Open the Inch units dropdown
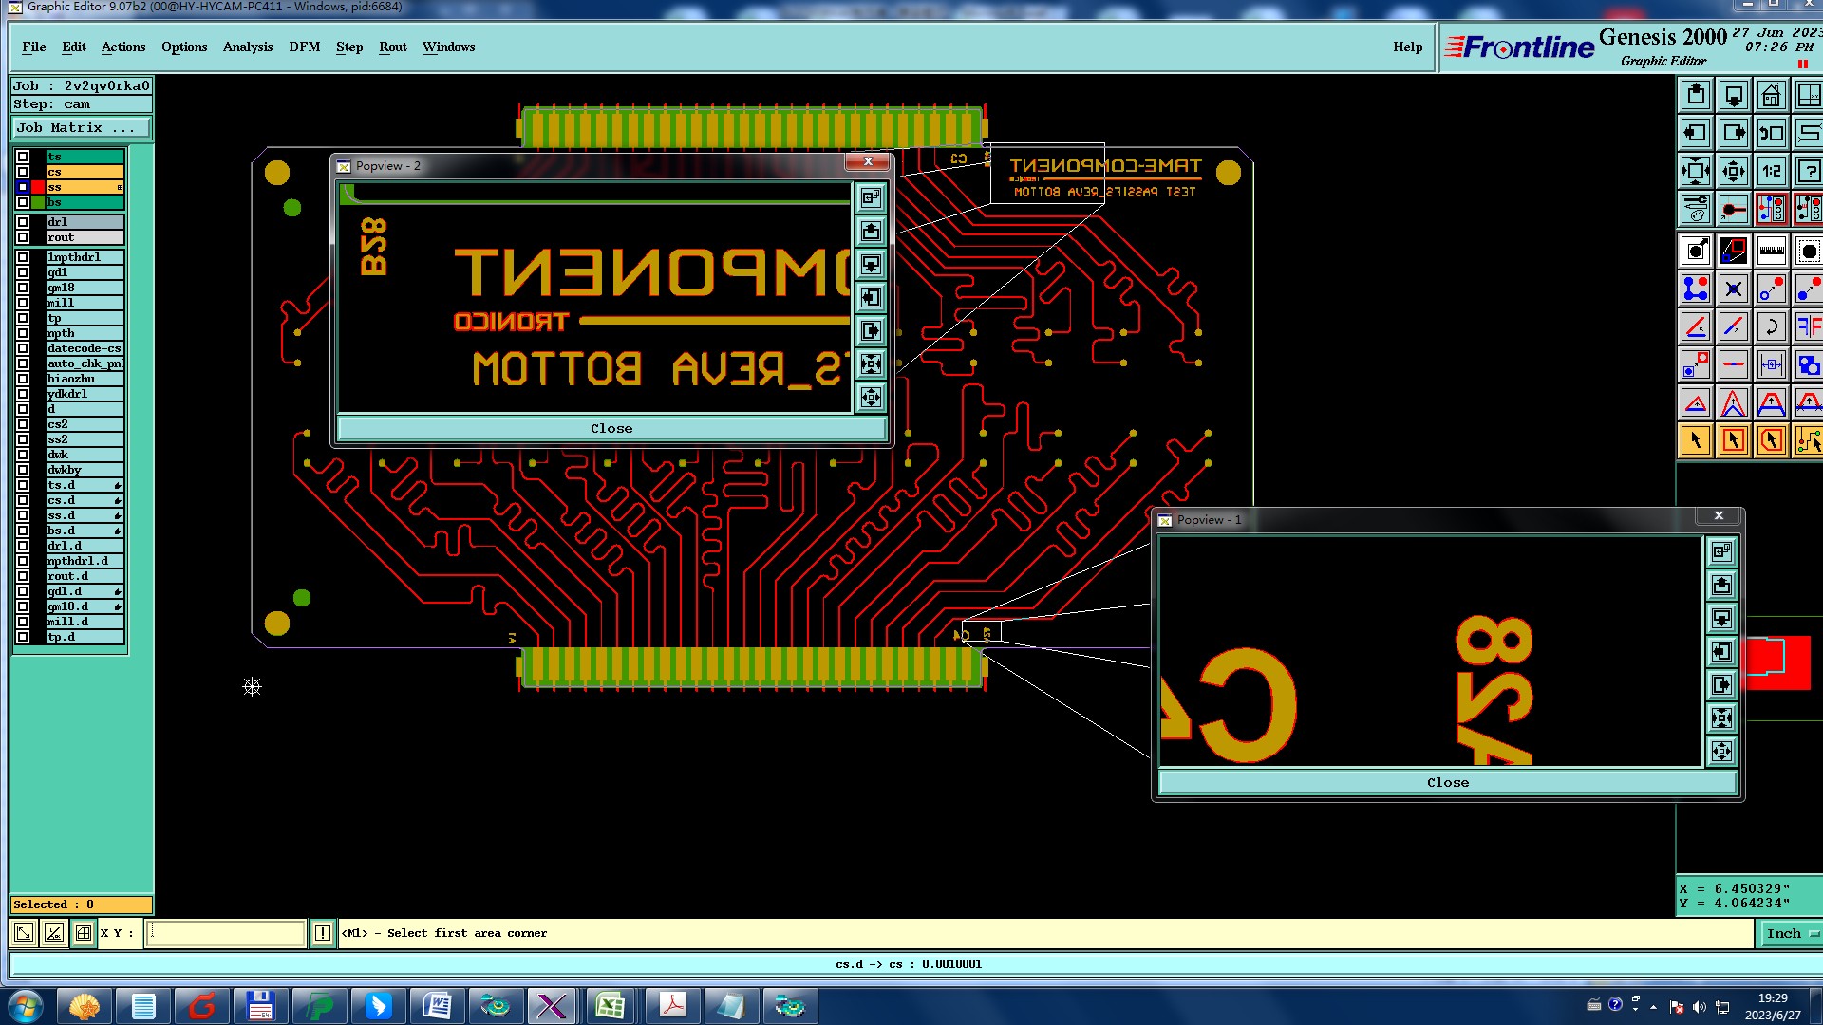The height and width of the screenshot is (1025, 1823). click(x=1791, y=934)
